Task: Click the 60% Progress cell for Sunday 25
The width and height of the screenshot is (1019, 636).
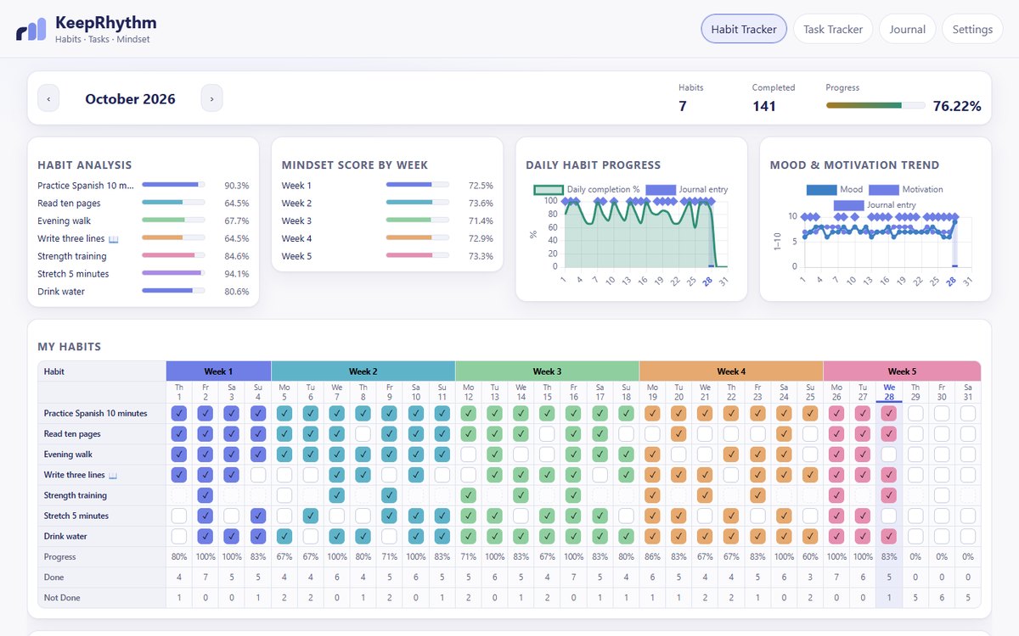Action: [810, 557]
